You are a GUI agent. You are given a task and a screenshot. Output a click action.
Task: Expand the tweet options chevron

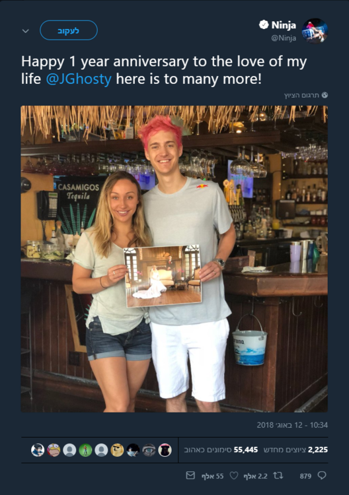click(26, 31)
